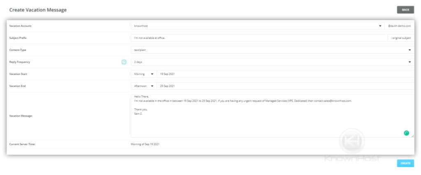Click the 'Morning of Sep 19 2021' text

pos(145,144)
